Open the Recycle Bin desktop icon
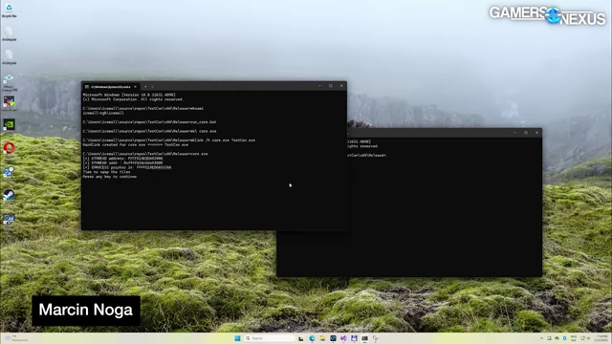 coord(9,10)
